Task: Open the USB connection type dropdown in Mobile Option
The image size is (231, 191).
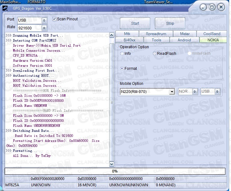Action: 217,91
